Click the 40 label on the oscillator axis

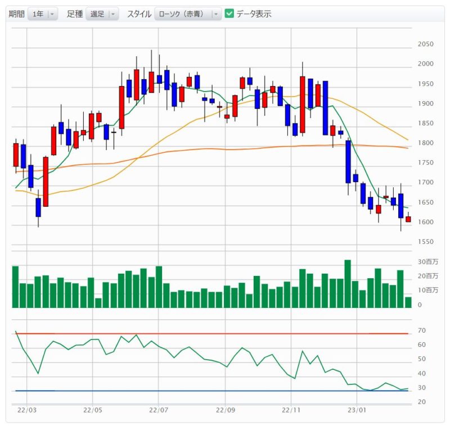point(421,374)
